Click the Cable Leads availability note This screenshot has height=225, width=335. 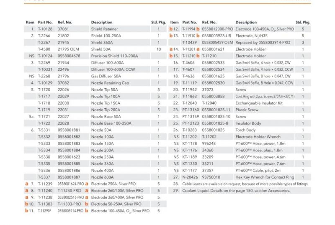tap(245, 184)
